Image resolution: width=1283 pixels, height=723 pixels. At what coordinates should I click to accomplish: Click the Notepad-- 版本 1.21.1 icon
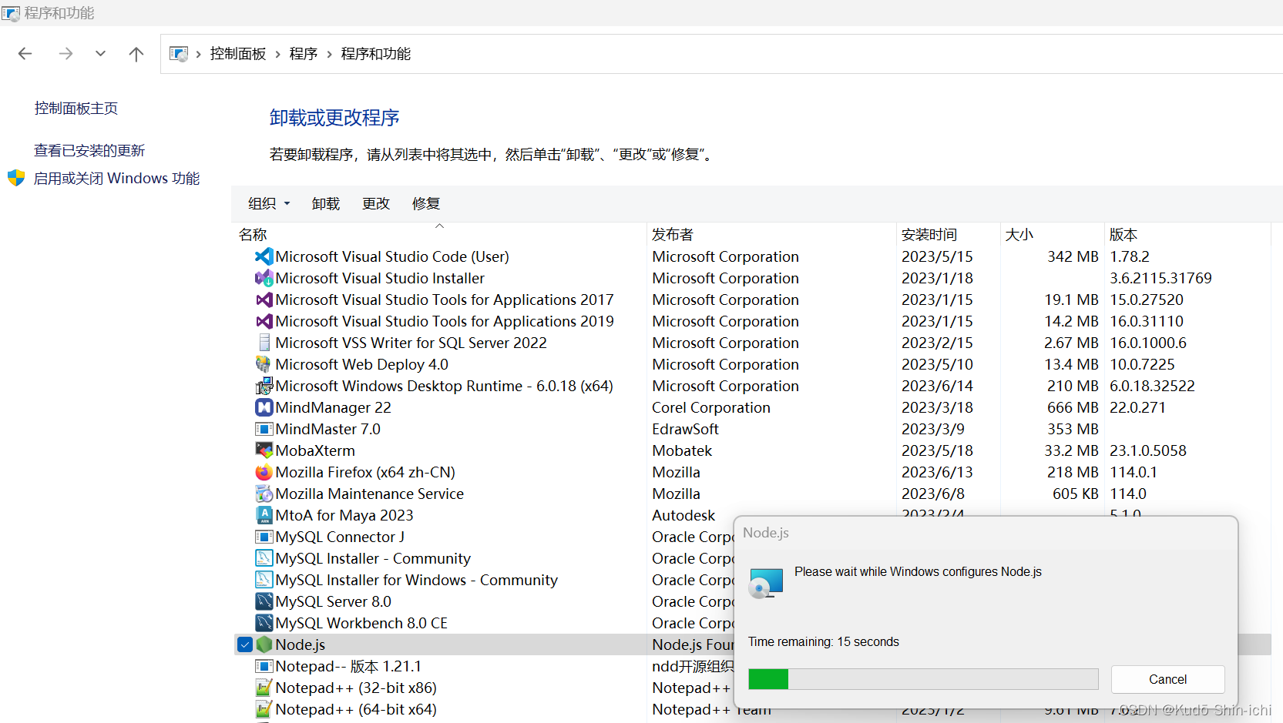coord(264,666)
